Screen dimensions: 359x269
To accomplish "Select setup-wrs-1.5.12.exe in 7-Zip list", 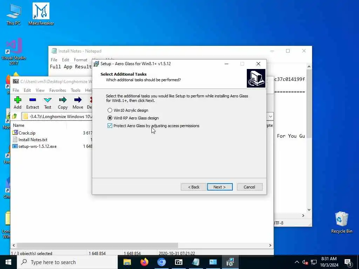I will (35, 146).
